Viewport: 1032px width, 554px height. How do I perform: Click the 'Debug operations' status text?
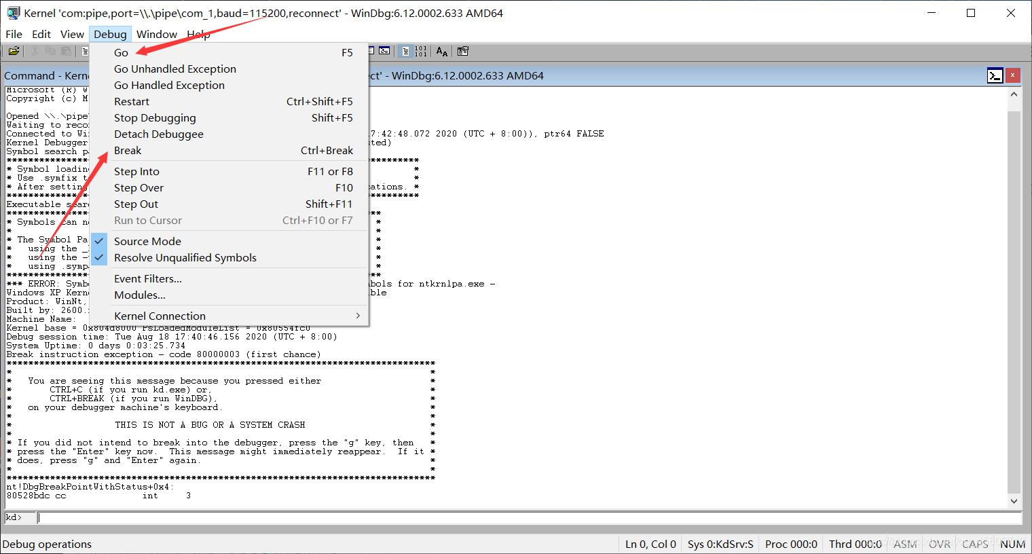47,544
